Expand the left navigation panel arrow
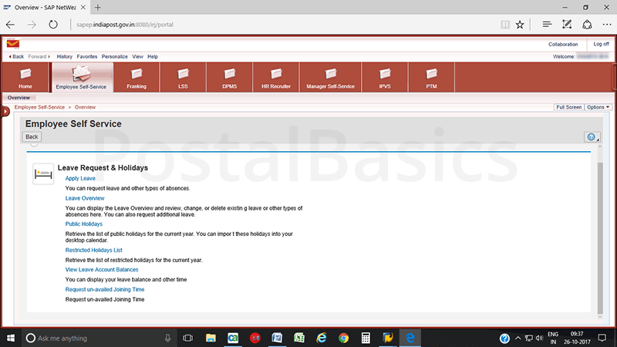617x347 pixels. pos(5,112)
